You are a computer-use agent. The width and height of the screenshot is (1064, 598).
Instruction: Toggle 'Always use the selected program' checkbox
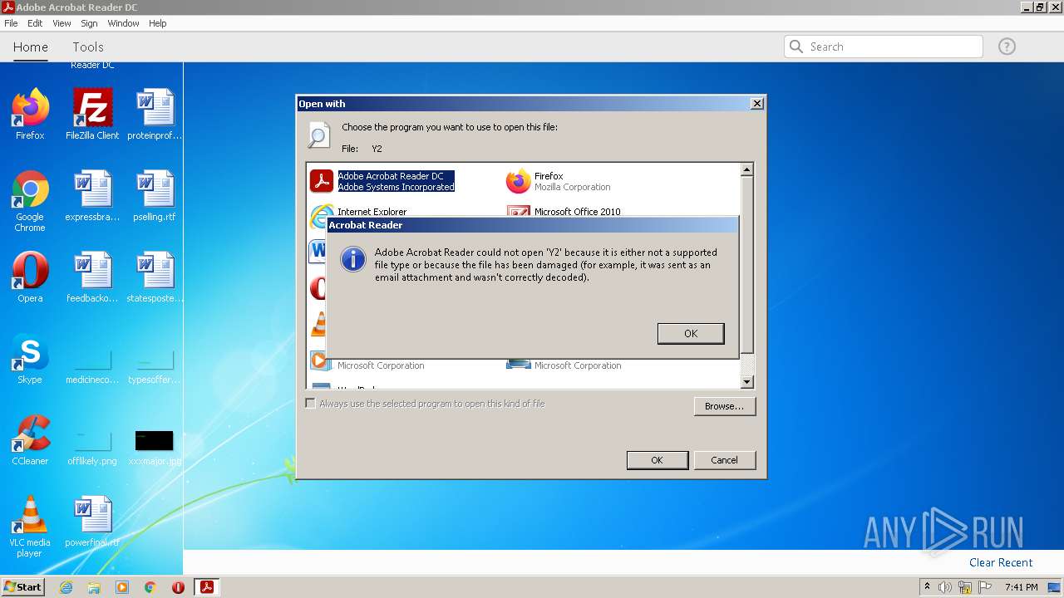310,404
